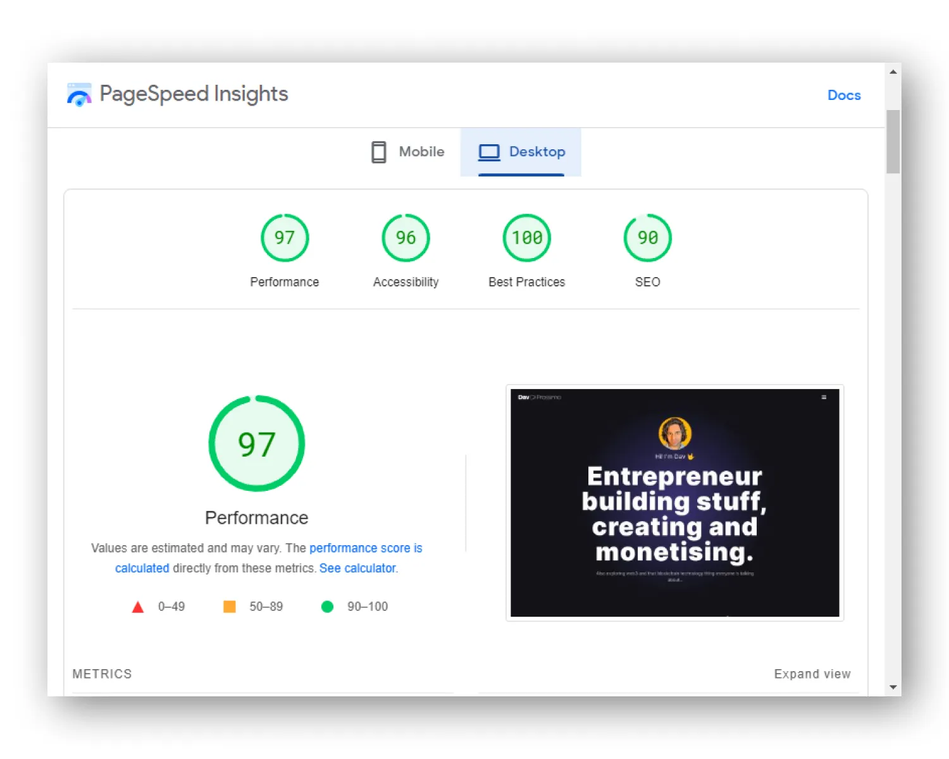Screen dimensions: 949x759
Task: Click the desktop monitor icon
Action: point(489,152)
